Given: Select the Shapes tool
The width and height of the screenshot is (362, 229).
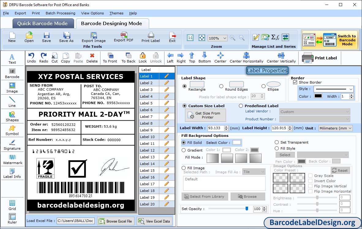Looking at the screenshot, I should point(12,117).
